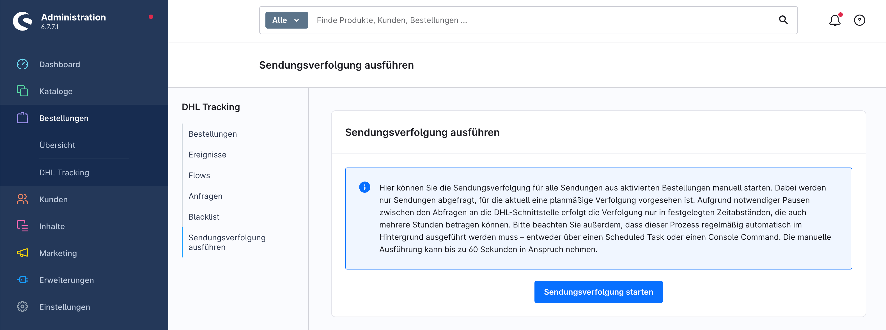Viewport: 886px width, 330px height.
Task: Open the DHL Tracking submenu entry
Action: [64, 172]
